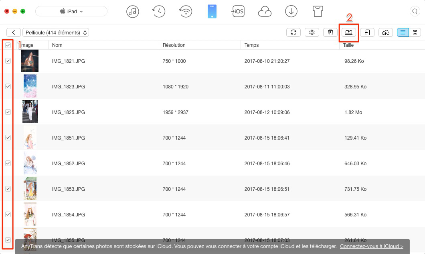Uncheck IMG_1825.JPG checkbox

8,112
